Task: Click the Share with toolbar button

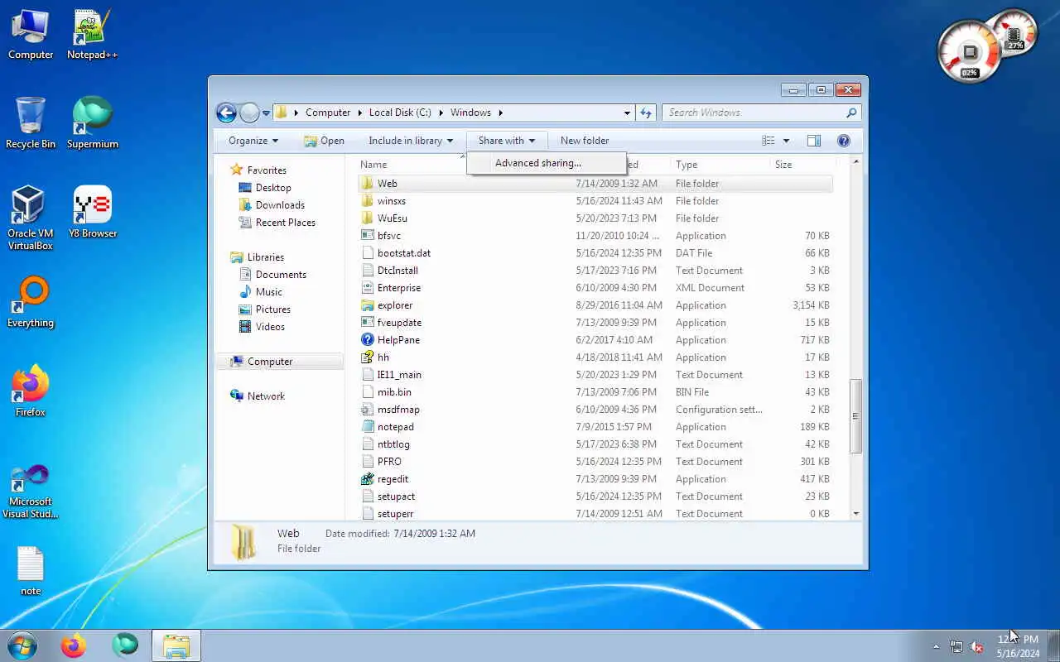Action: pos(507,141)
